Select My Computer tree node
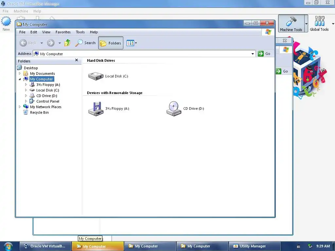The width and height of the screenshot is (335, 251). [x=41, y=79]
